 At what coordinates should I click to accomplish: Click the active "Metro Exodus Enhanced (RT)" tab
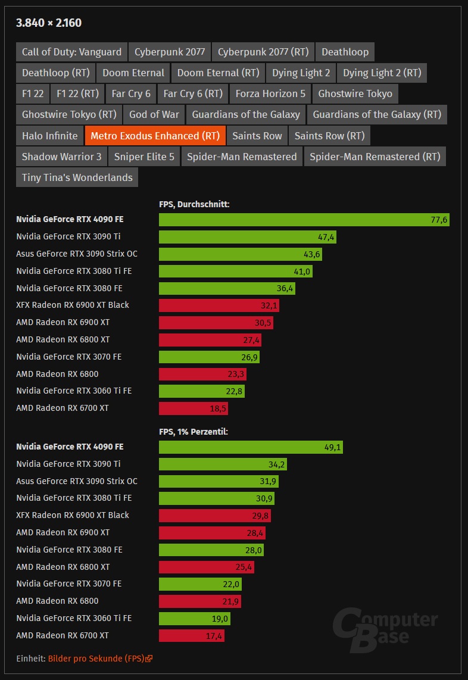click(x=155, y=135)
